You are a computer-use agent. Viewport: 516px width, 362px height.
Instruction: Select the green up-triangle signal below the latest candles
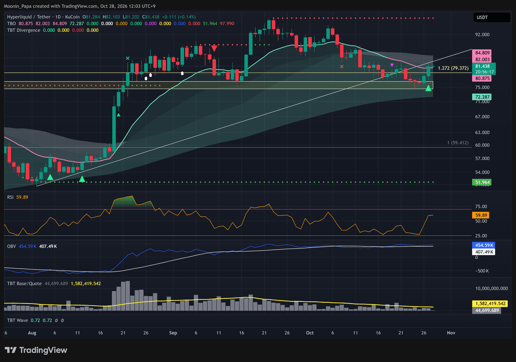428,88
